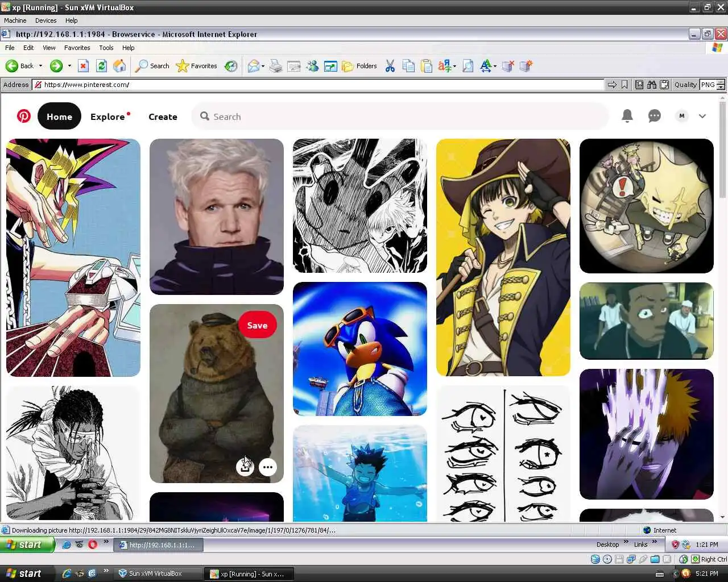Open the Favorites pane from toolbar
Screen dimensions: 728x582
[197, 66]
